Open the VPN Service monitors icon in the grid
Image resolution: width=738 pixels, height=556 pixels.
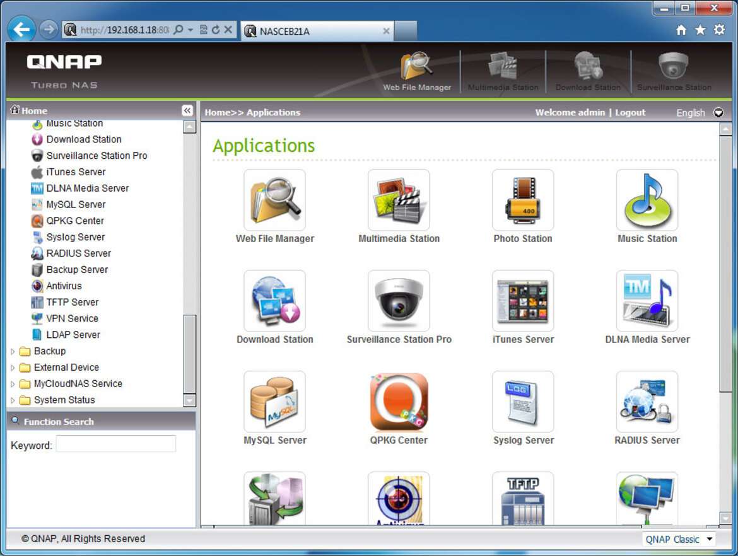click(647, 498)
